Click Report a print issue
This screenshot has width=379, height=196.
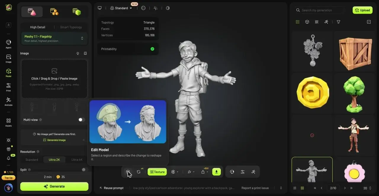pos(255,188)
